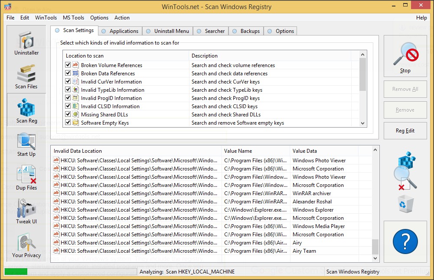This screenshot has width=434, height=280.
Task: Click the recycle bin icon
Action: click(x=405, y=204)
